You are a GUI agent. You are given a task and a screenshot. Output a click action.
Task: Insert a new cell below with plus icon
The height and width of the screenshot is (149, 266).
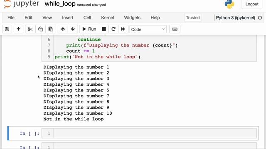(18, 29)
